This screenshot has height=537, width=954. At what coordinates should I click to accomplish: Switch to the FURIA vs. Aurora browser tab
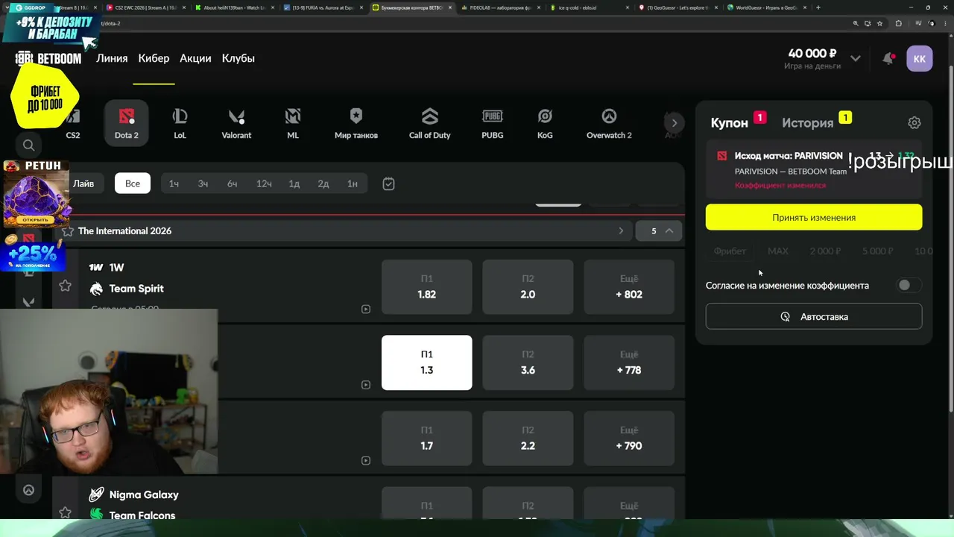(322, 7)
